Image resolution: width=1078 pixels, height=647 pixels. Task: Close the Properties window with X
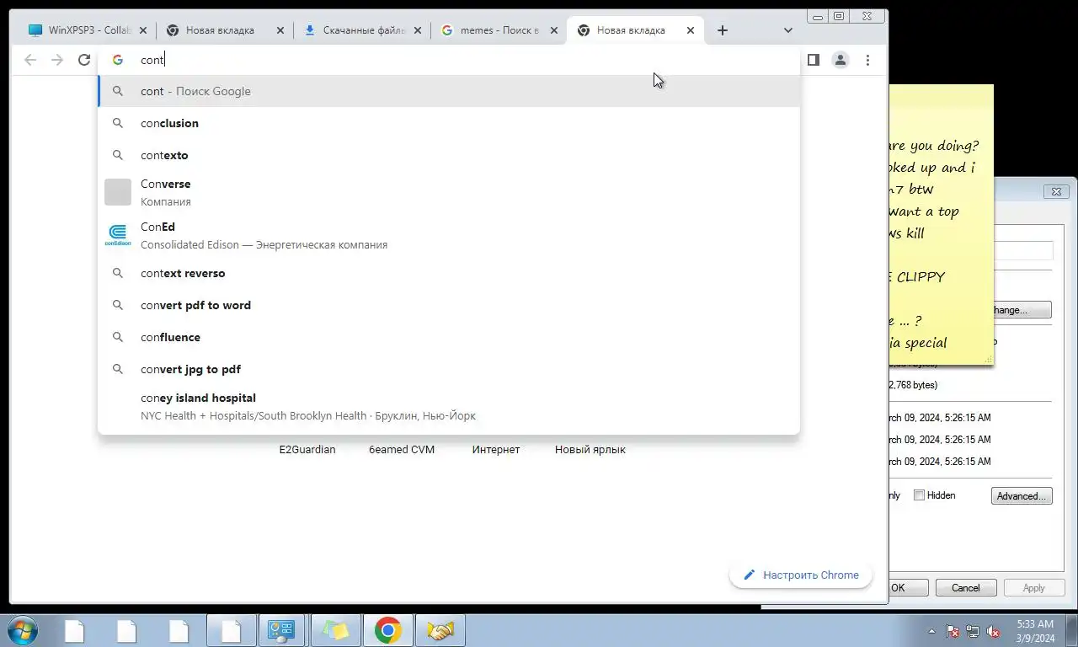pos(1056,191)
